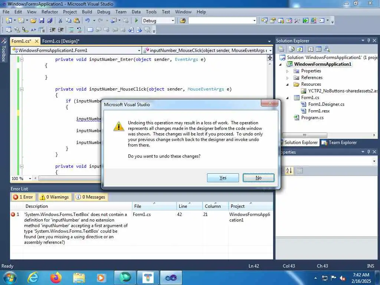Click No in the undo dialog
The width and height of the screenshot is (380, 285).
[x=259, y=178]
